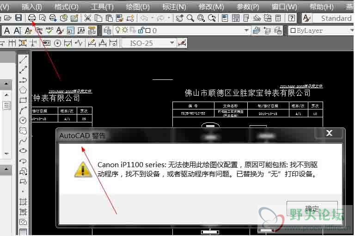Image resolution: width=355 pixels, height=236 pixels.
Task: Select the Multiline Text 'A' icon
Action: tap(7, 30)
